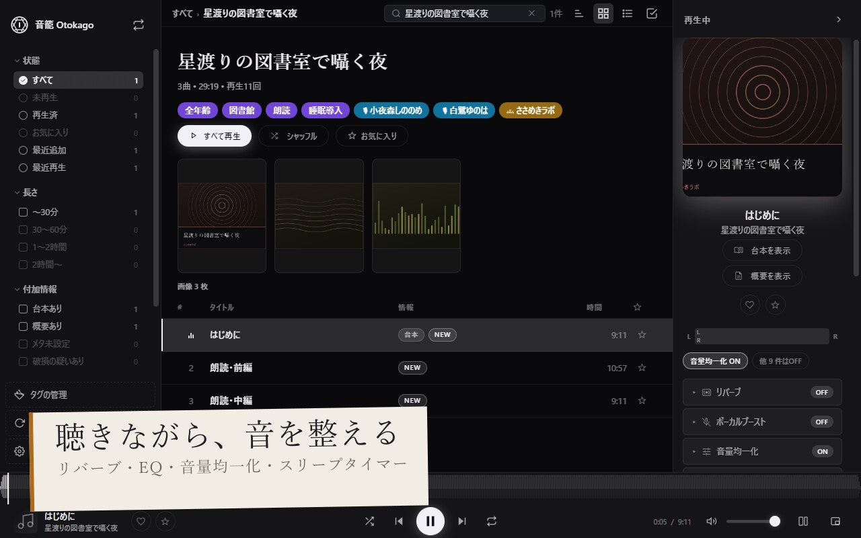Click the 全年齢 tag chip
Screen dimensions: 861x538
tap(198, 110)
